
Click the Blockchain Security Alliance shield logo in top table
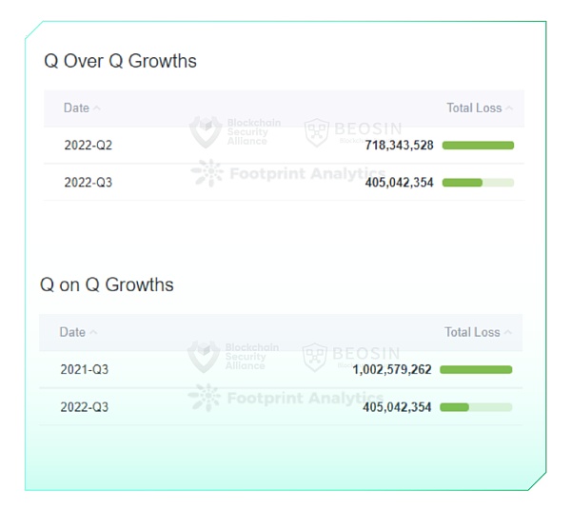pos(205,131)
